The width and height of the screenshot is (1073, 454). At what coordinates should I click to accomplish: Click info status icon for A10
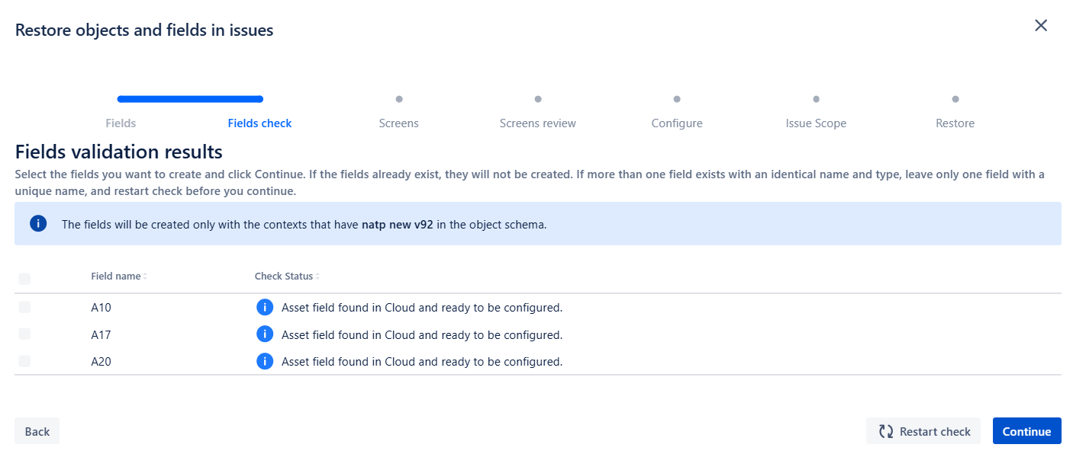tap(264, 308)
